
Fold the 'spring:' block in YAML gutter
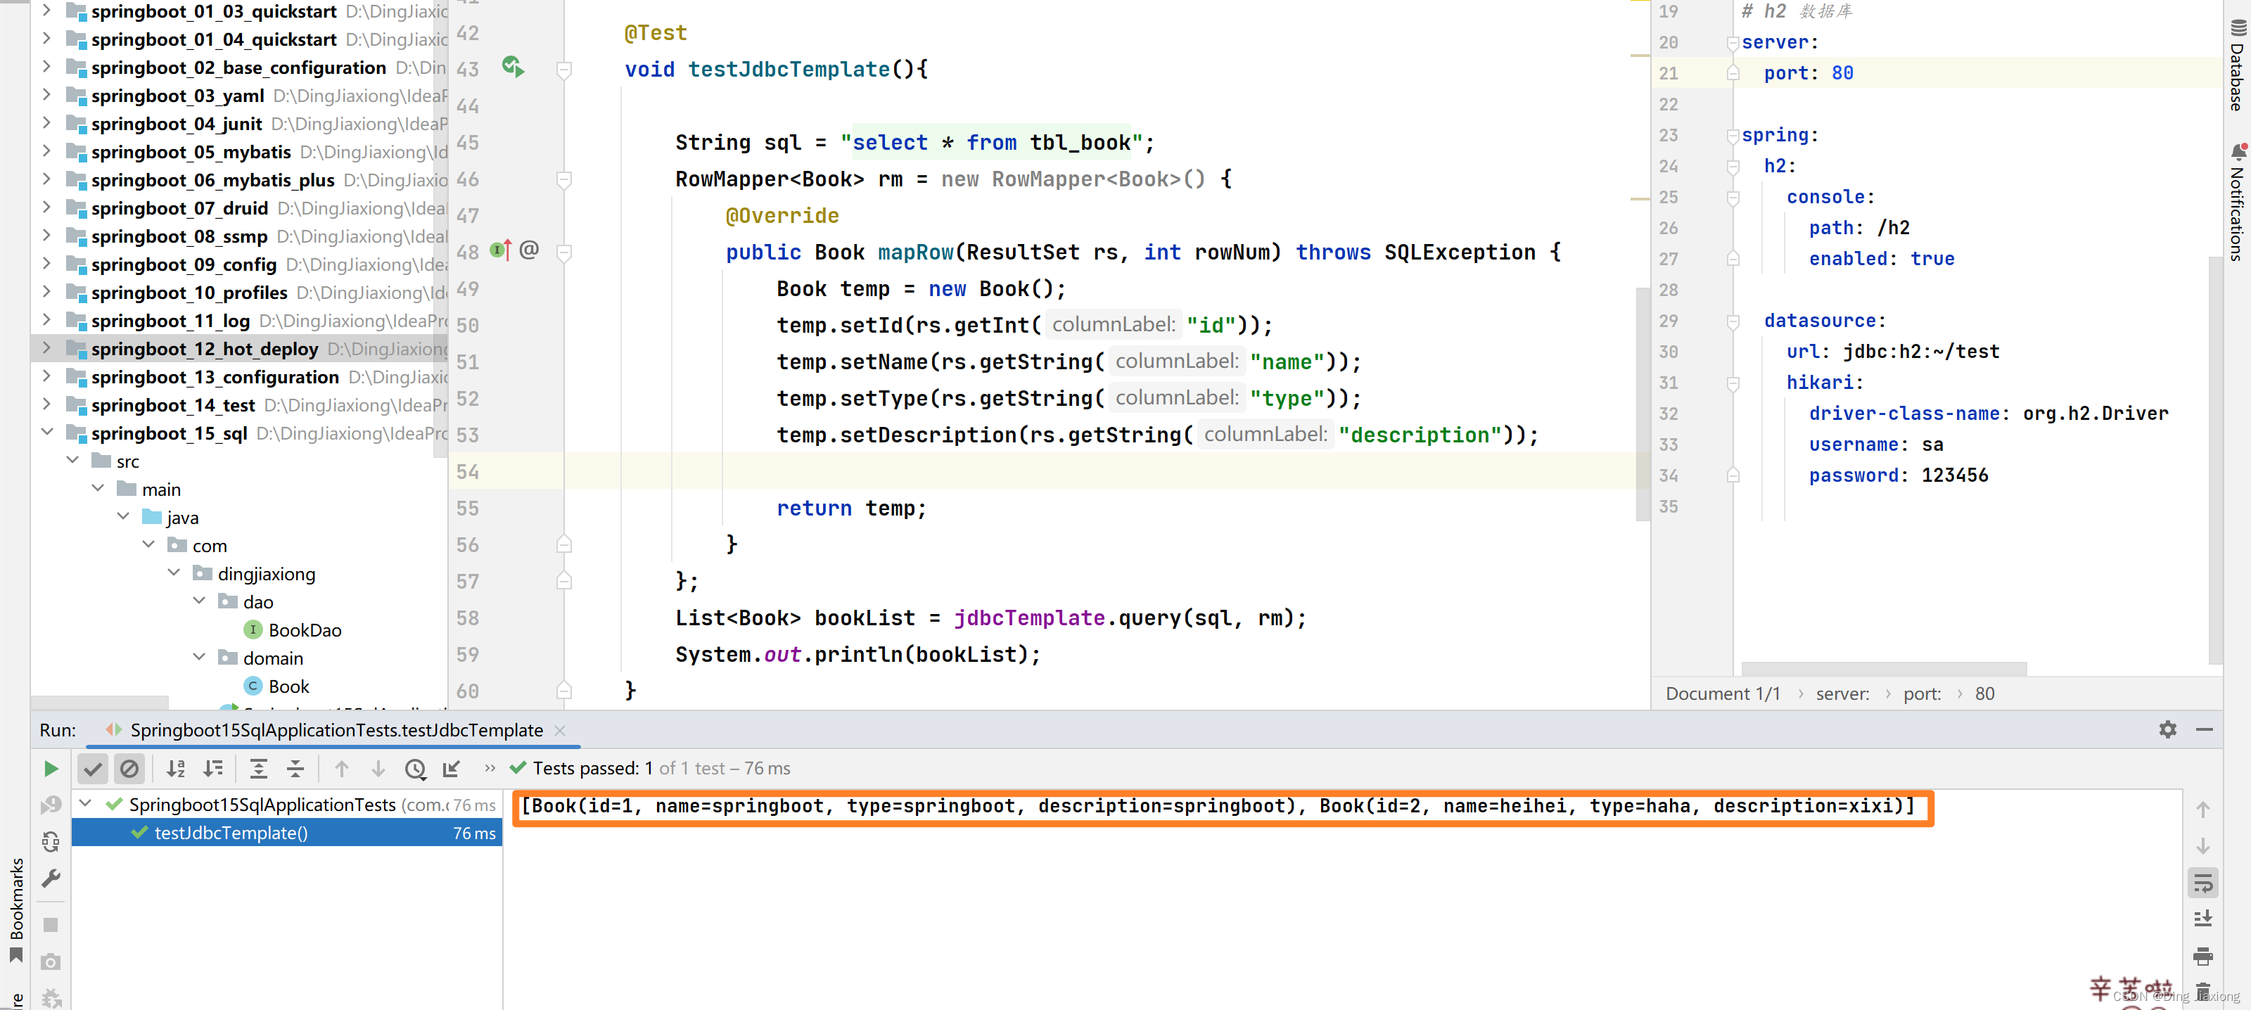[x=1732, y=136]
